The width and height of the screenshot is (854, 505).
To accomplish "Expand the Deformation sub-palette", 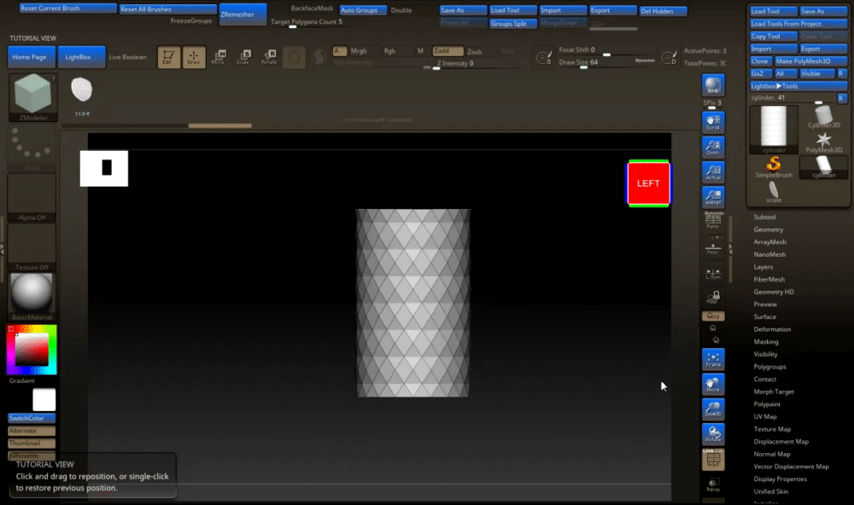I will 772,329.
